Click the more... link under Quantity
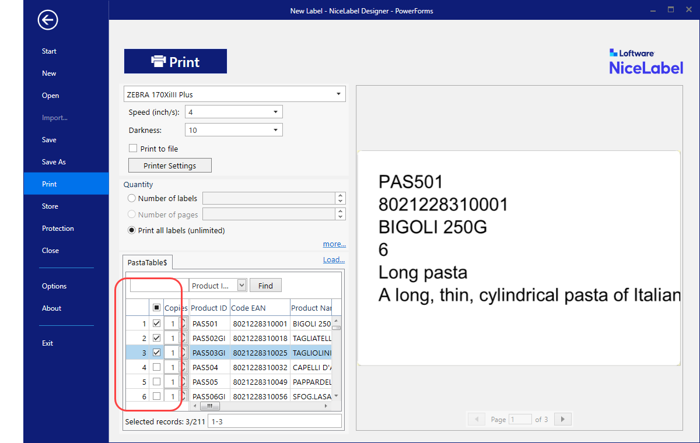This screenshot has width=700, height=443. tap(334, 244)
